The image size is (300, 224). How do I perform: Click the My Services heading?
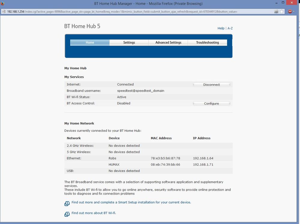point(74,77)
